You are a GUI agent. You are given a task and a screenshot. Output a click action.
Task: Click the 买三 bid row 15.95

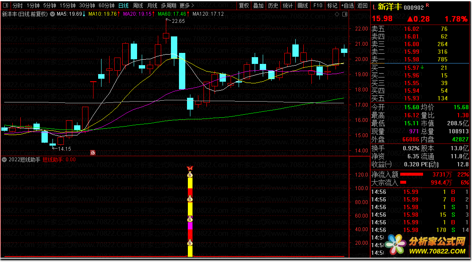(x=421, y=83)
